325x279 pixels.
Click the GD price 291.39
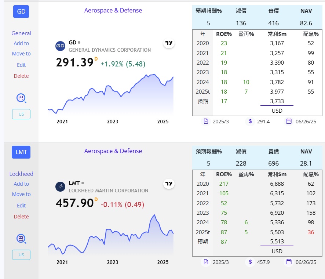click(x=74, y=62)
